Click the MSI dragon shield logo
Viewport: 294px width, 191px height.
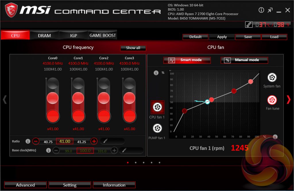coord(11,10)
